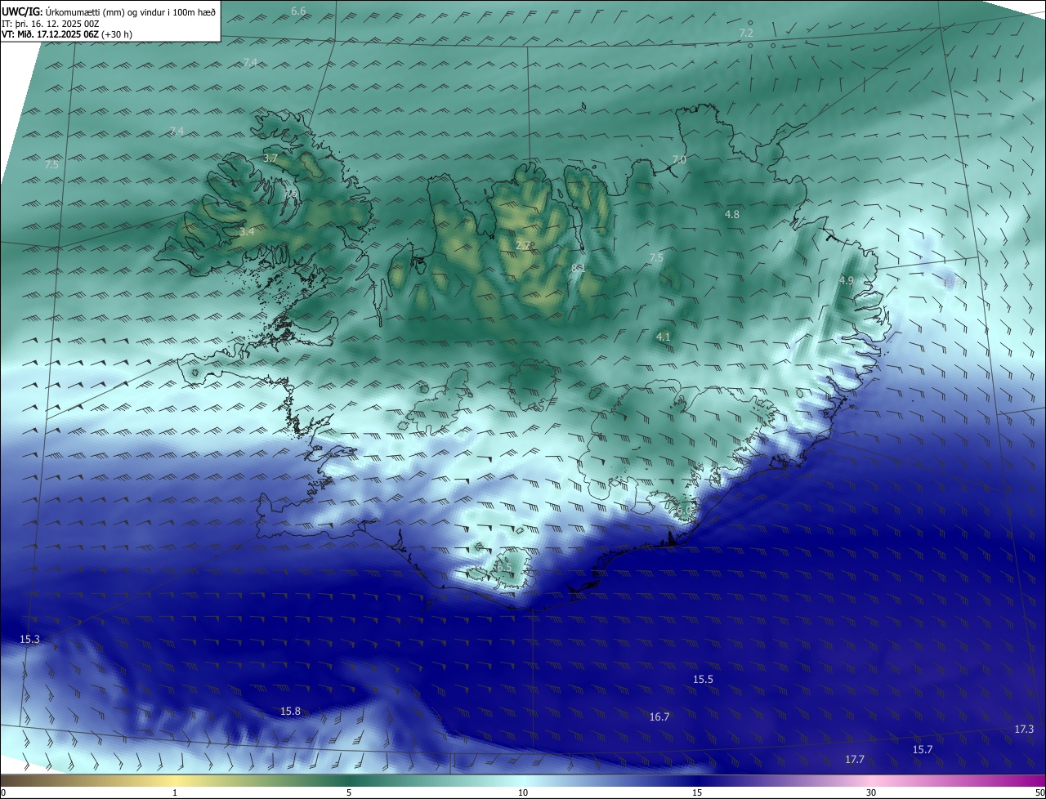Click the color scale label 50
This screenshot has height=799, width=1046.
click(1039, 792)
